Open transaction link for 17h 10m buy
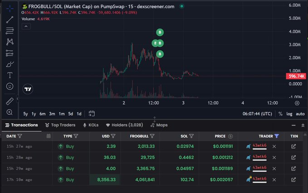The width and height of the screenshot is (308, 193). (293, 179)
